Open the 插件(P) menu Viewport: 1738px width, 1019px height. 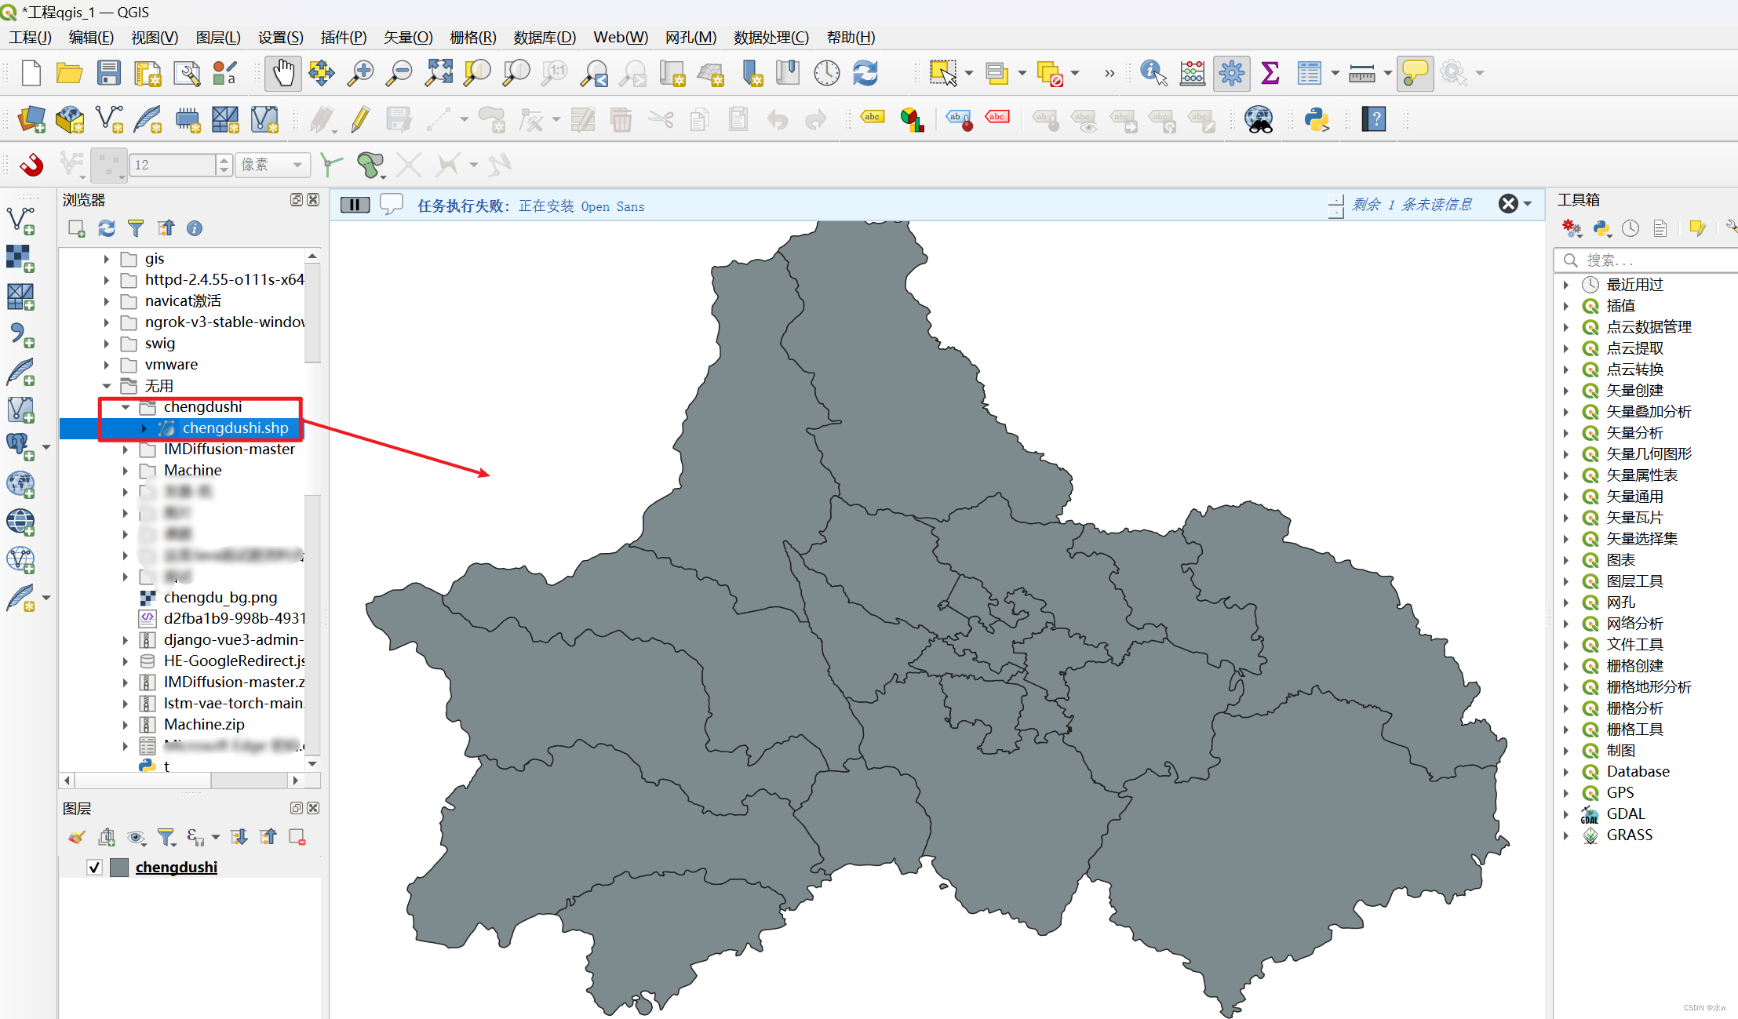[343, 38]
